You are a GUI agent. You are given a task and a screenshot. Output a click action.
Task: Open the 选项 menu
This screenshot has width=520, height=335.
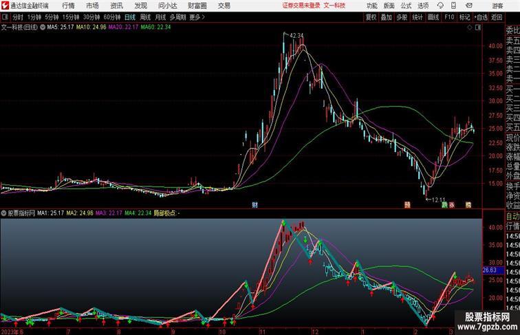pos(423,6)
